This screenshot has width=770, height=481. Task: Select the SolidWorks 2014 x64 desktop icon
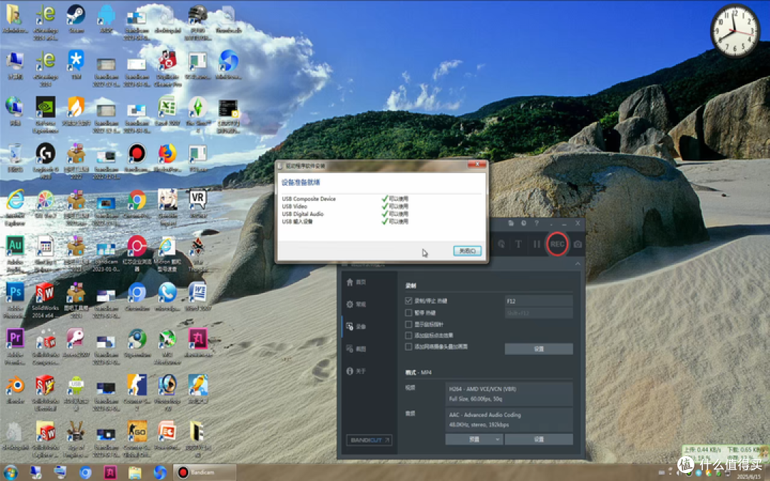(x=45, y=299)
